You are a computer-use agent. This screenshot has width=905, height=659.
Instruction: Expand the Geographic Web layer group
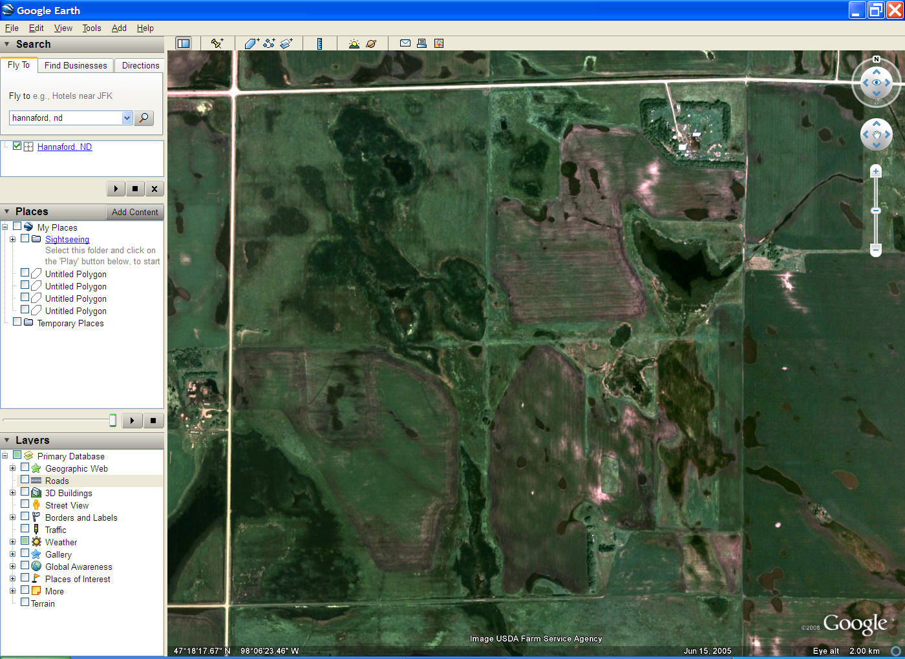[x=12, y=468]
